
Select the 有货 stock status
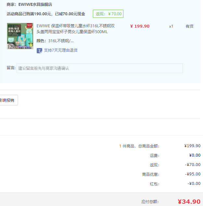pos(189,26)
